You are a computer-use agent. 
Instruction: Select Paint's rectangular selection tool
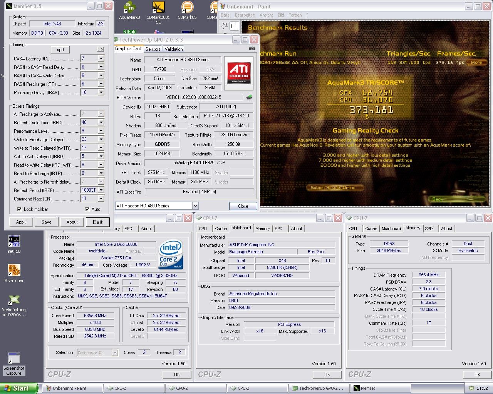coord(234,26)
